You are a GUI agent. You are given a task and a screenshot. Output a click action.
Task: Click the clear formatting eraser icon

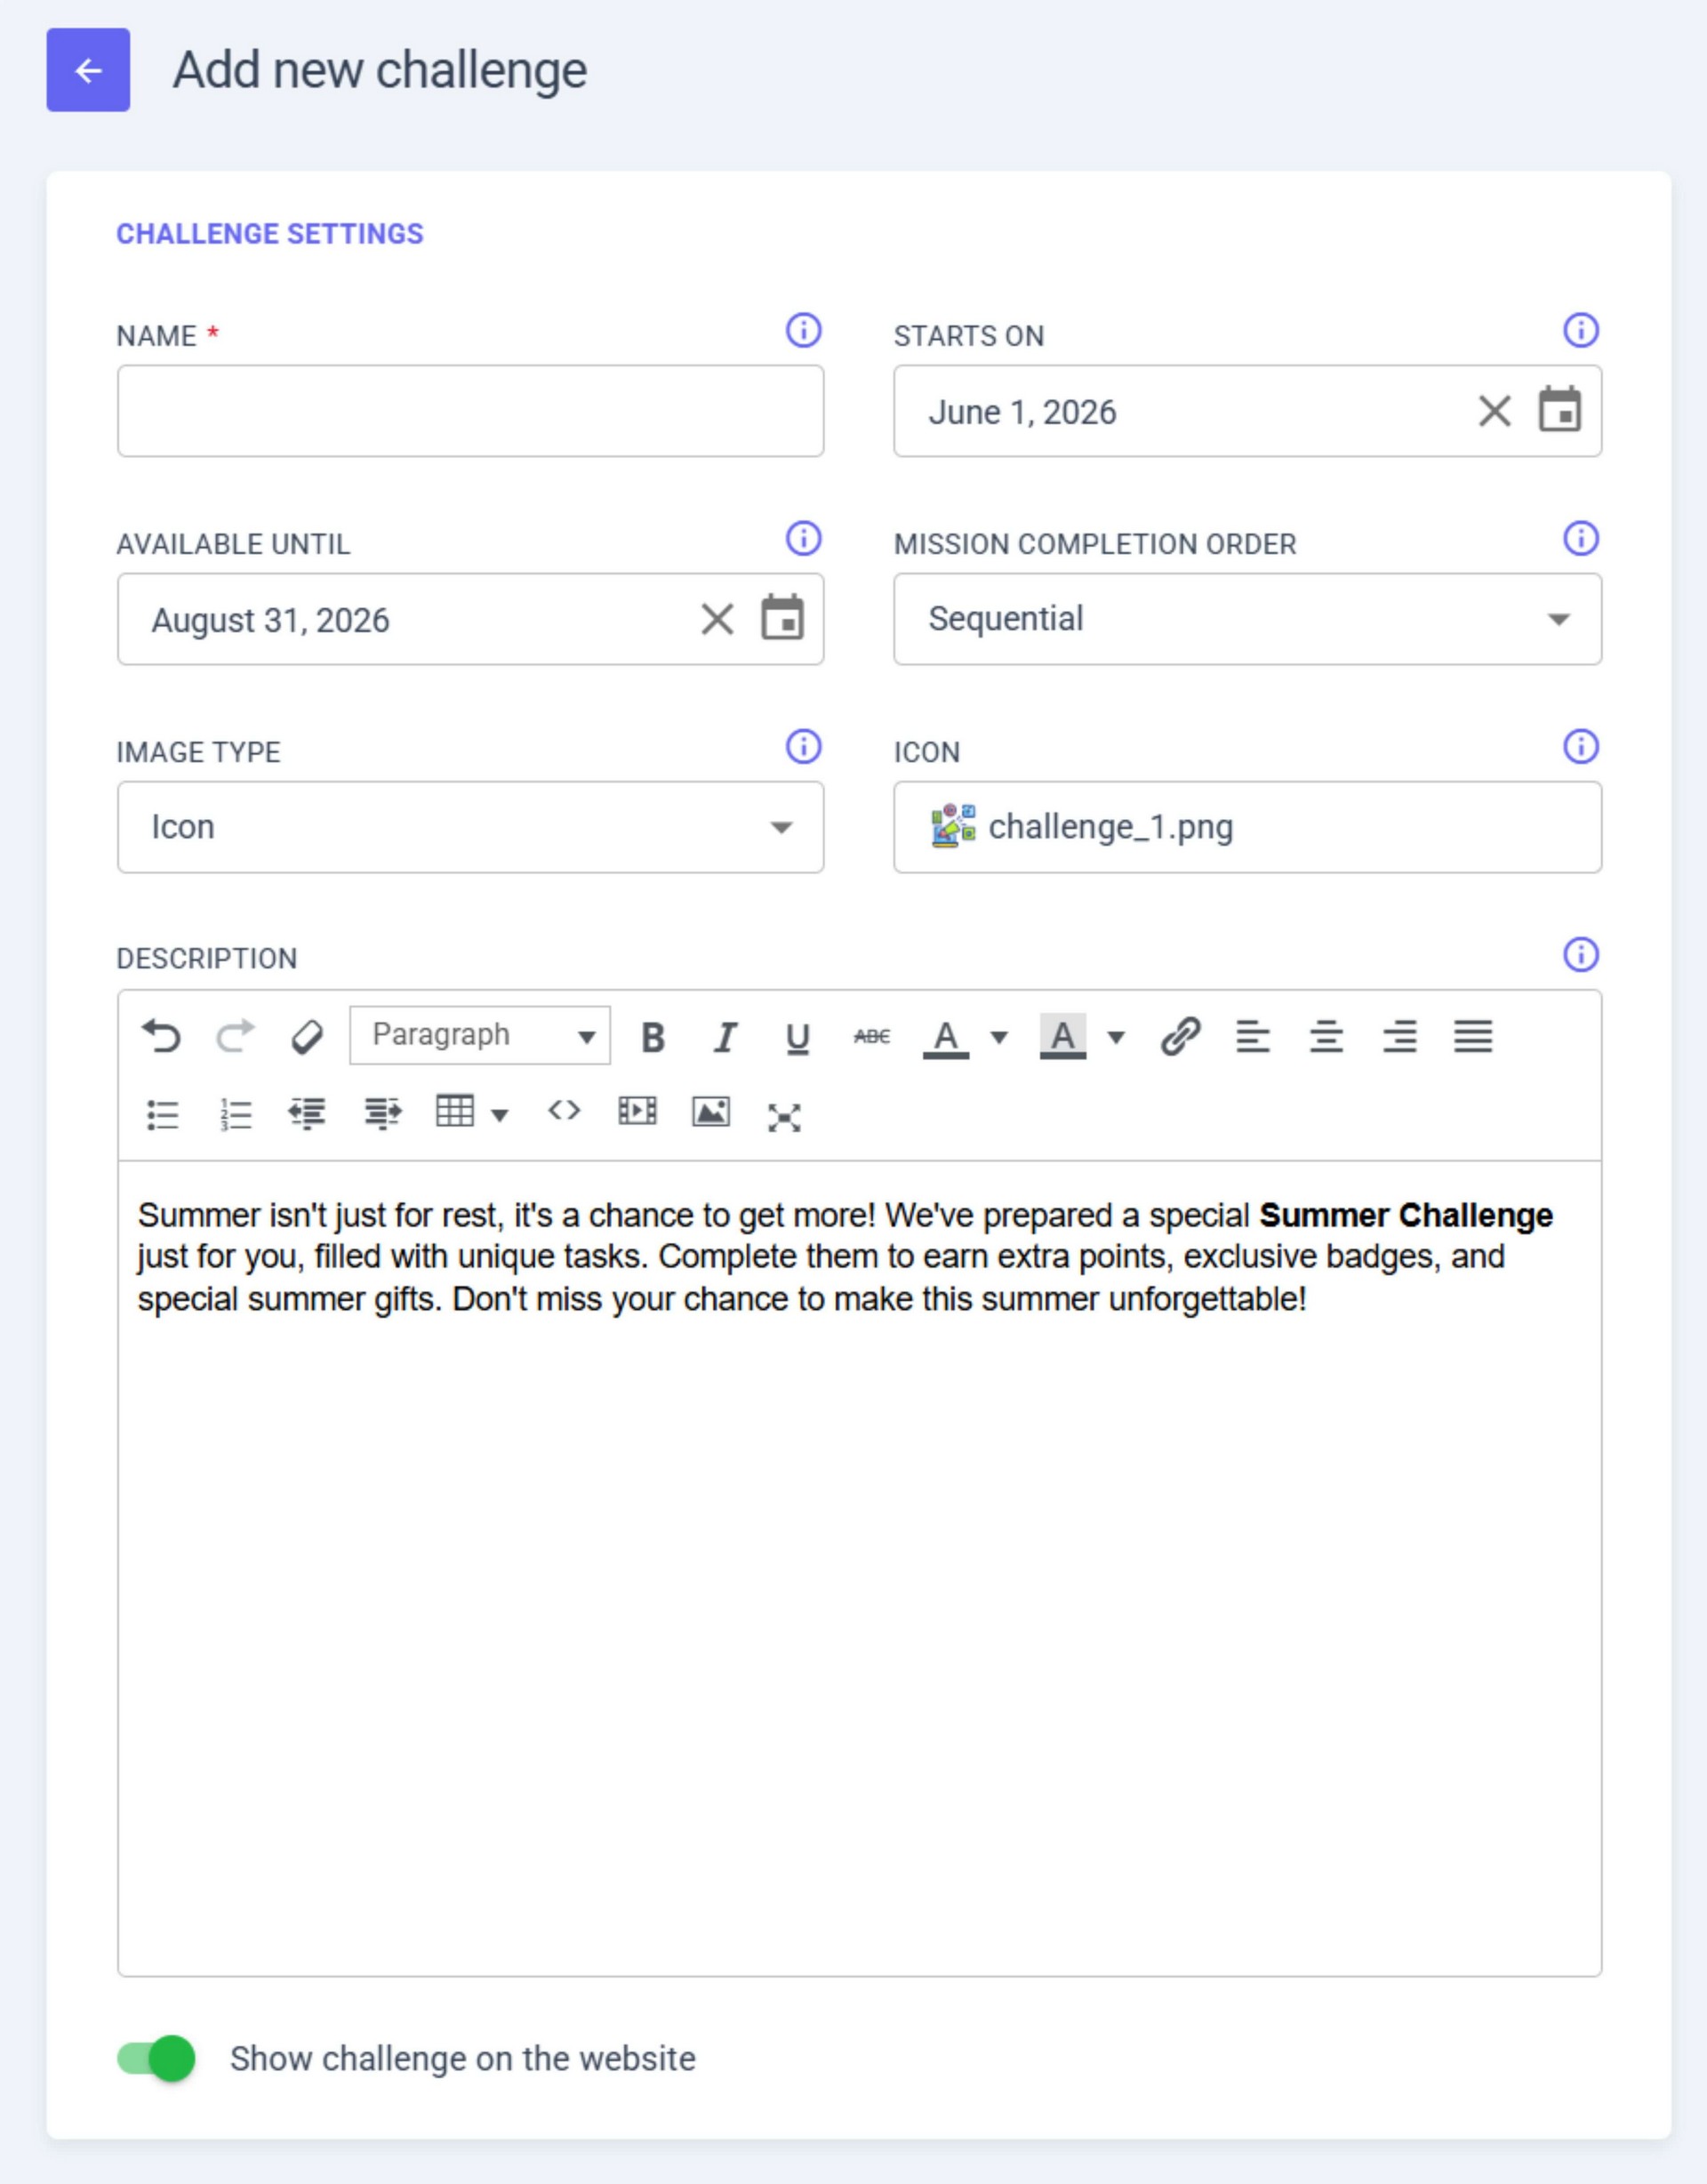click(x=307, y=1036)
